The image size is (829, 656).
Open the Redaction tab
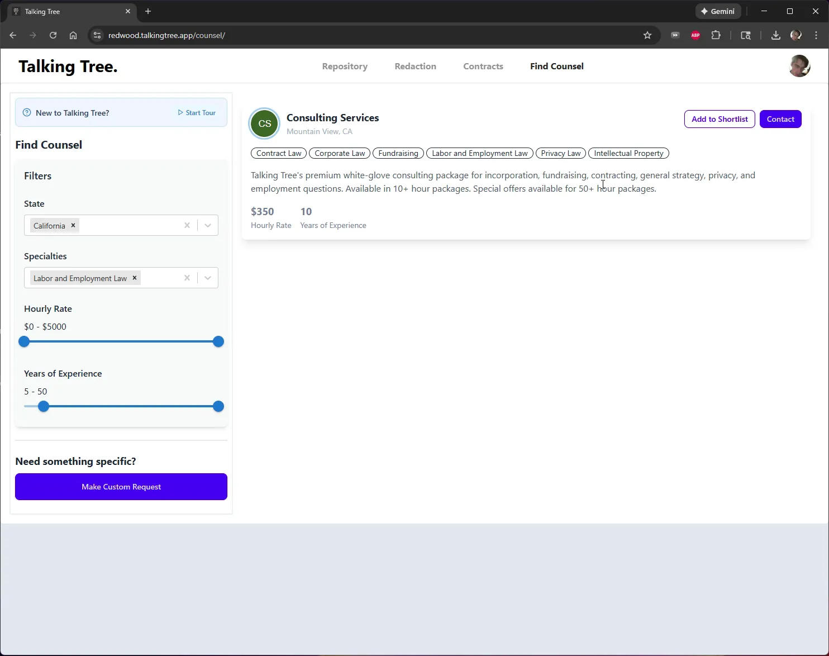click(x=416, y=66)
